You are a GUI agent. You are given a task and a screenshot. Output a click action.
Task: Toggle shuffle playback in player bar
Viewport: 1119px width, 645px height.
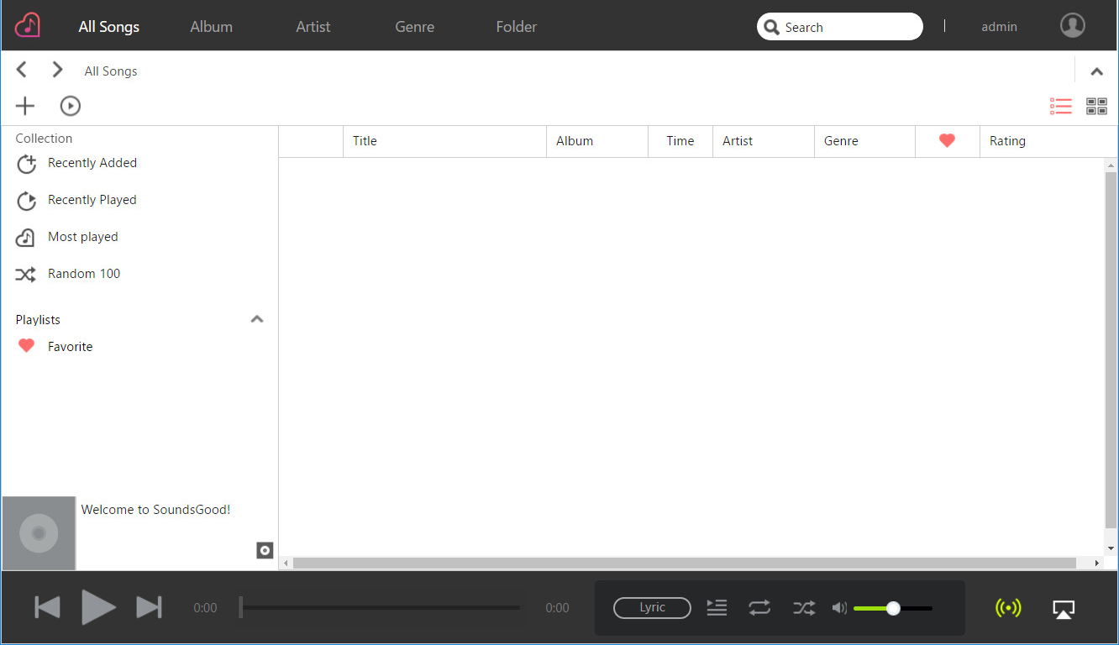804,607
